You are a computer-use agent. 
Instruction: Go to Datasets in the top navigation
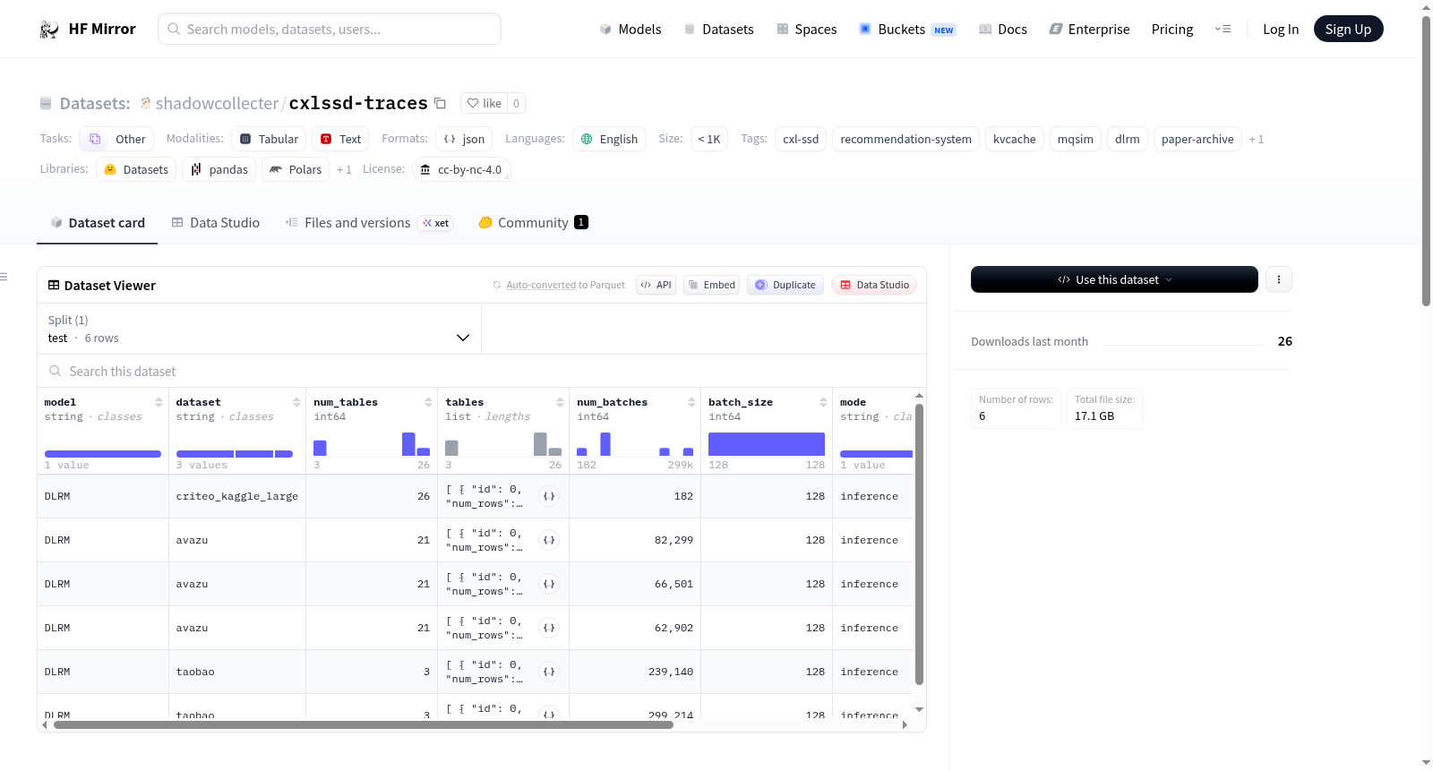719,30
